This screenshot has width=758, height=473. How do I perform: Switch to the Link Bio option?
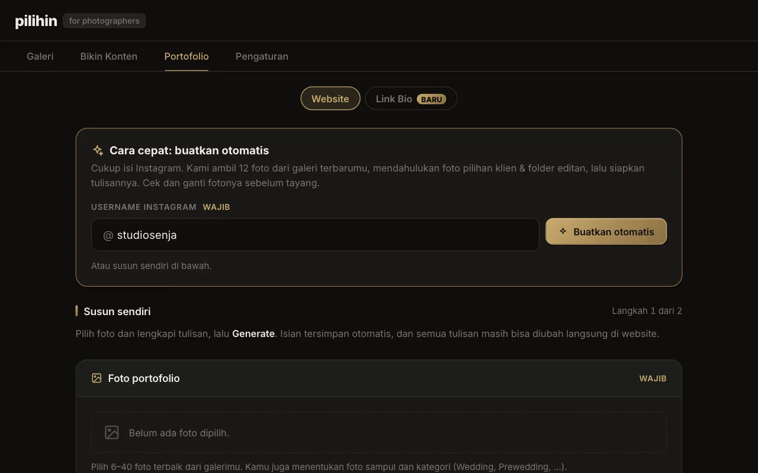tap(411, 99)
